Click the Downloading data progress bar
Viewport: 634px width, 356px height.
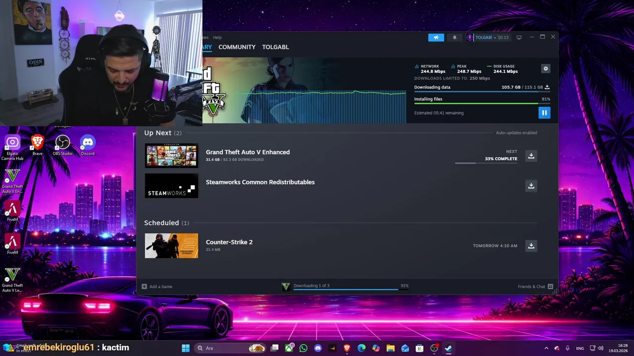[482, 92]
